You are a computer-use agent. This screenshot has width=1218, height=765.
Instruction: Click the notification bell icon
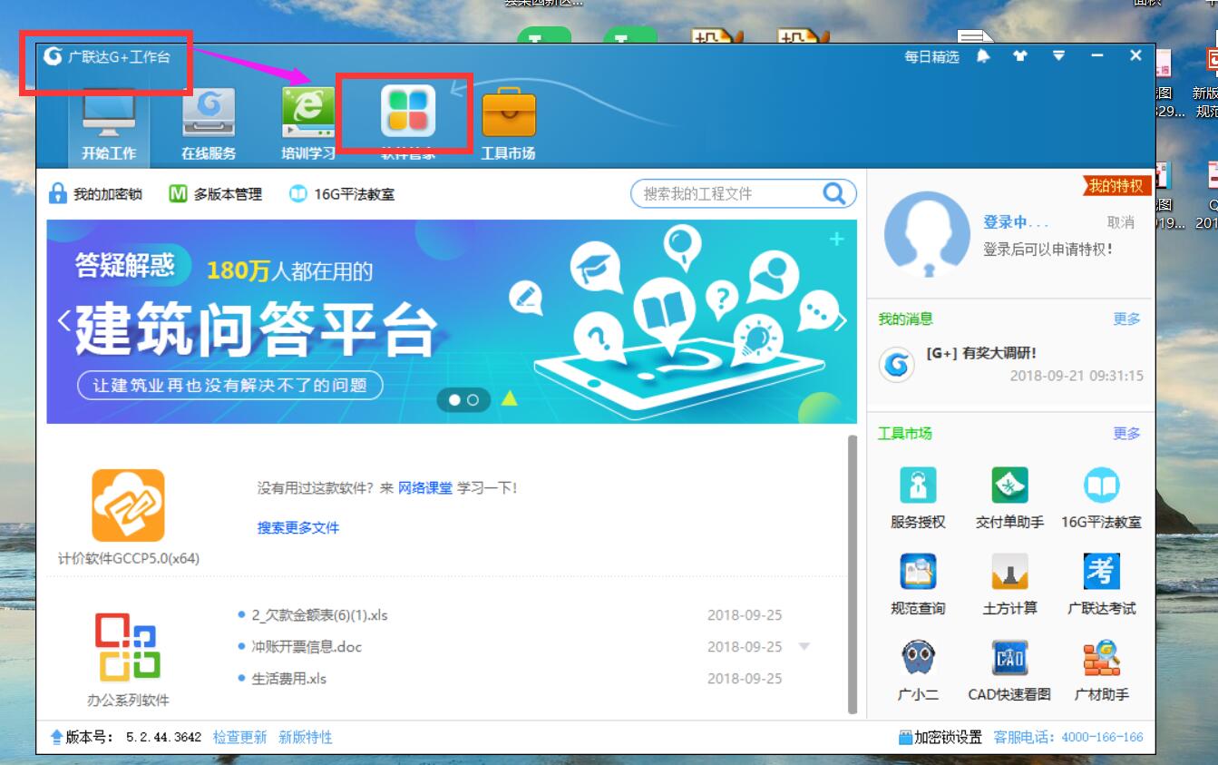[983, 56]
